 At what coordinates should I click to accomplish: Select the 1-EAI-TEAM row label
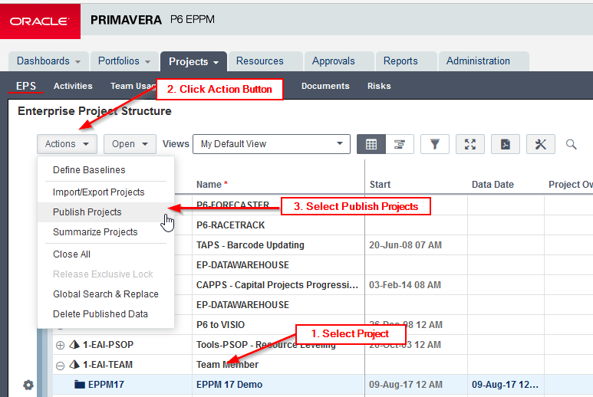(108, 365)
